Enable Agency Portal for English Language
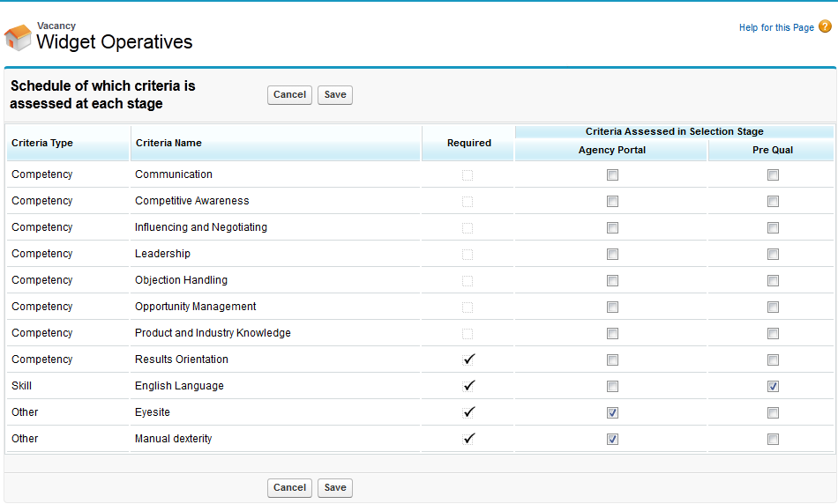The height and width of the screenshot is (504, 838). (612, 386)
